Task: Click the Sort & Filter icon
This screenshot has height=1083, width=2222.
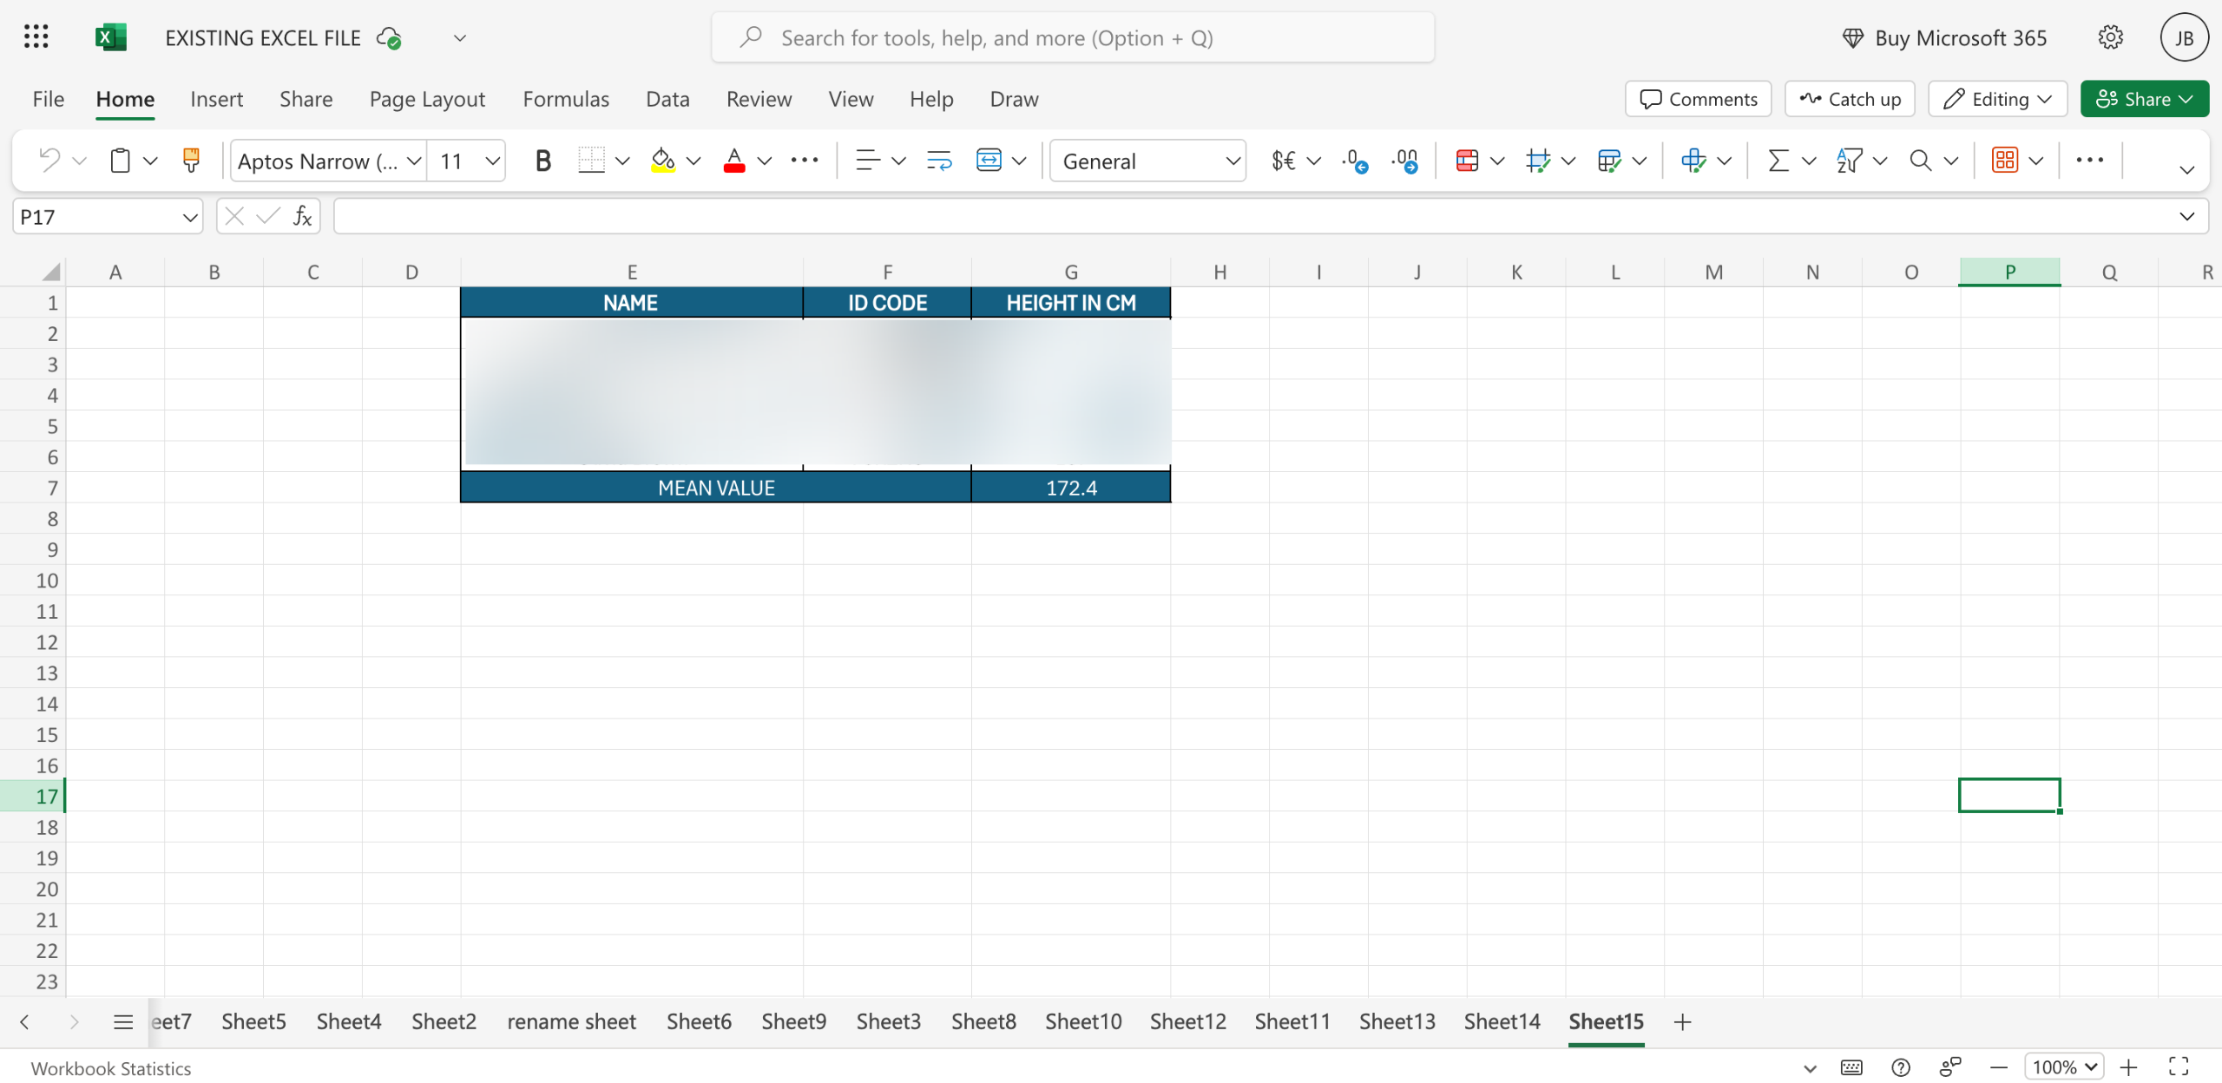Action: tap(1849, 161)
